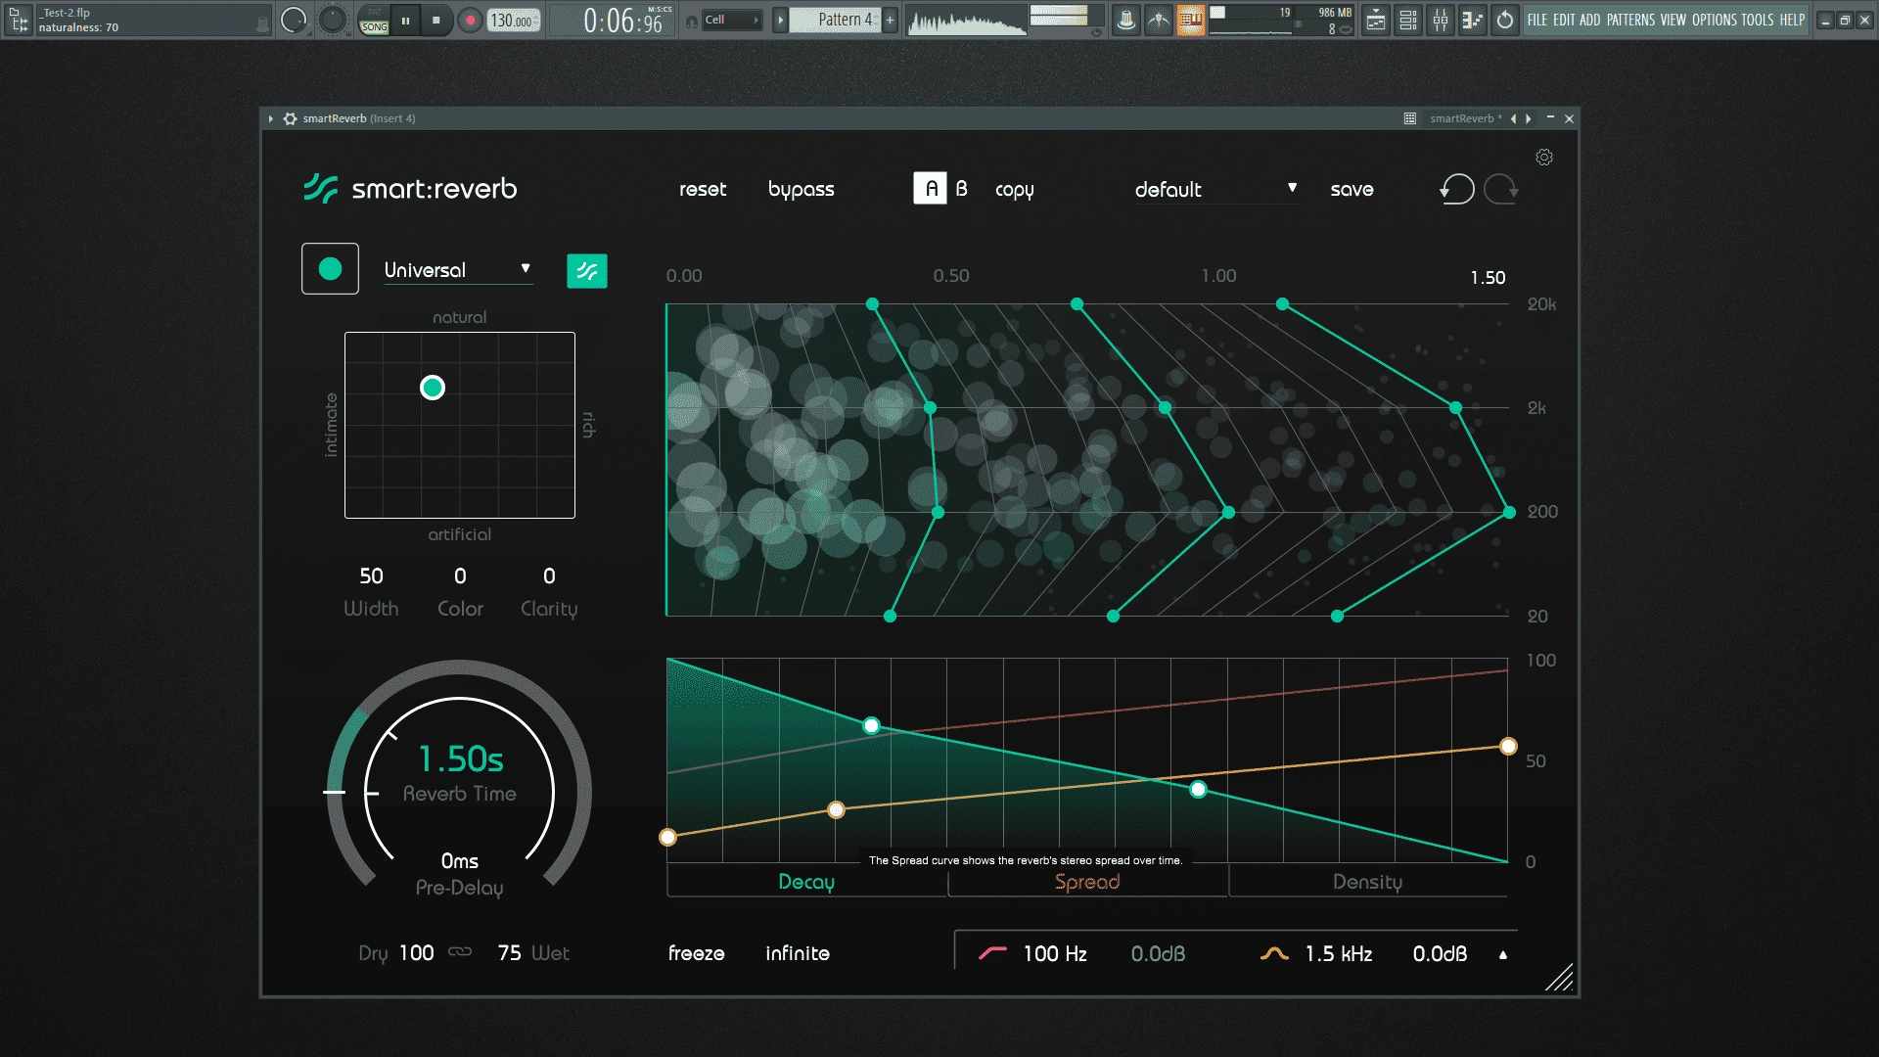Image resolution: width=1879 pixels, height=1057 pixels.
Task: Open the Universal profile dropdown
Action: pos(458,269)
